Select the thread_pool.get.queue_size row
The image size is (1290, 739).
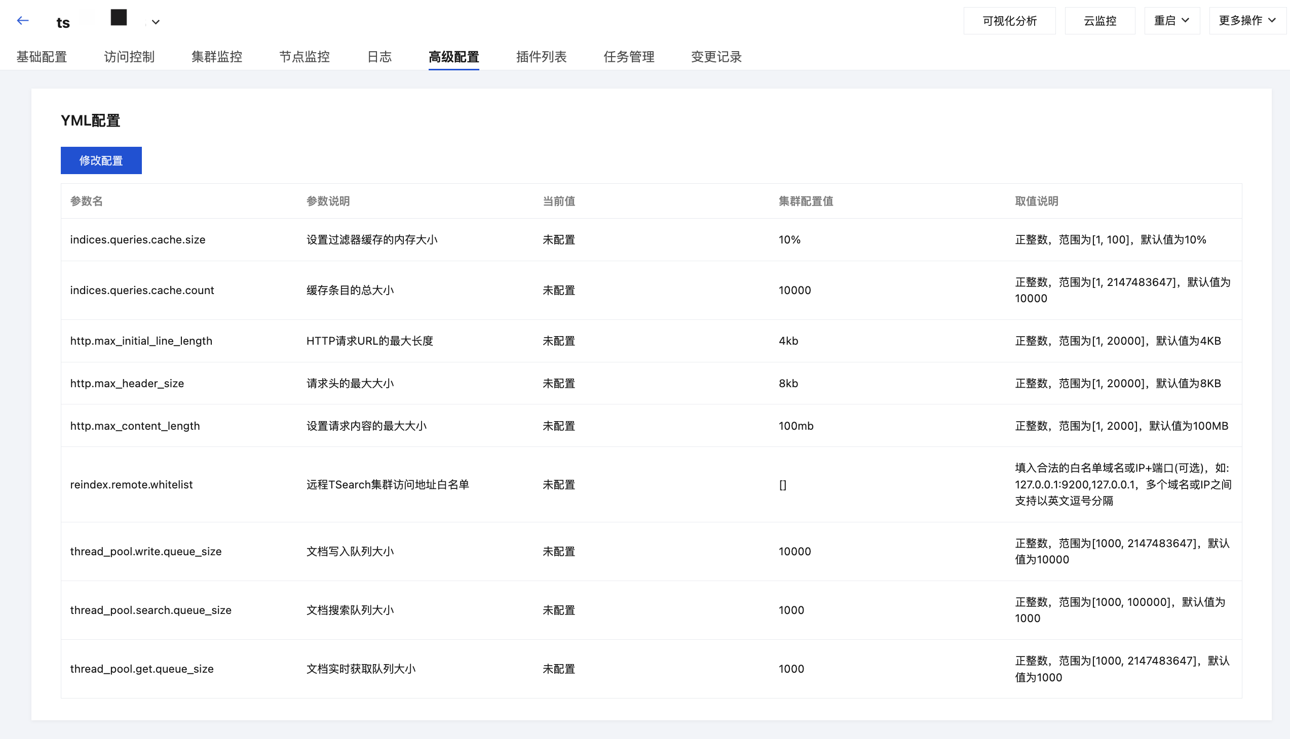[142, 669]
